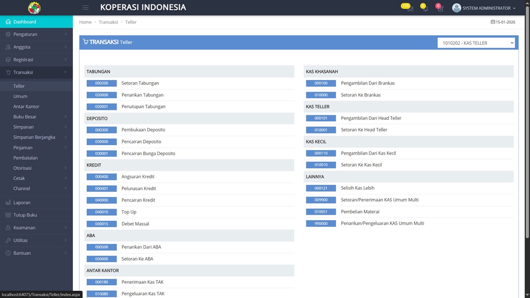Toggle the sidebar hamburger menu icon
This screenshot has height=298, width=530.
(x=86, y=8)
